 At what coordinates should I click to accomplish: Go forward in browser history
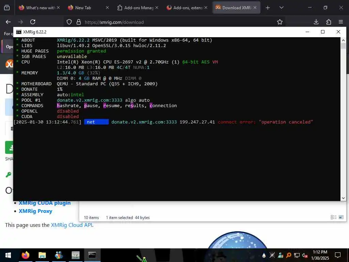coord(20,22)
